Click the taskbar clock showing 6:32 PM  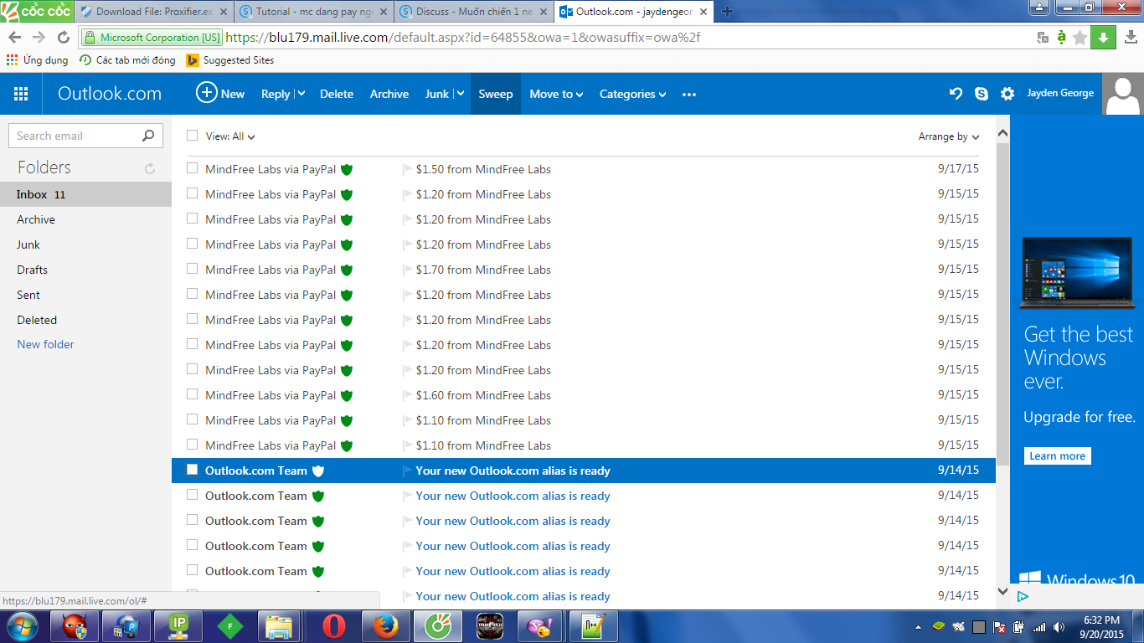point(1101,620)
